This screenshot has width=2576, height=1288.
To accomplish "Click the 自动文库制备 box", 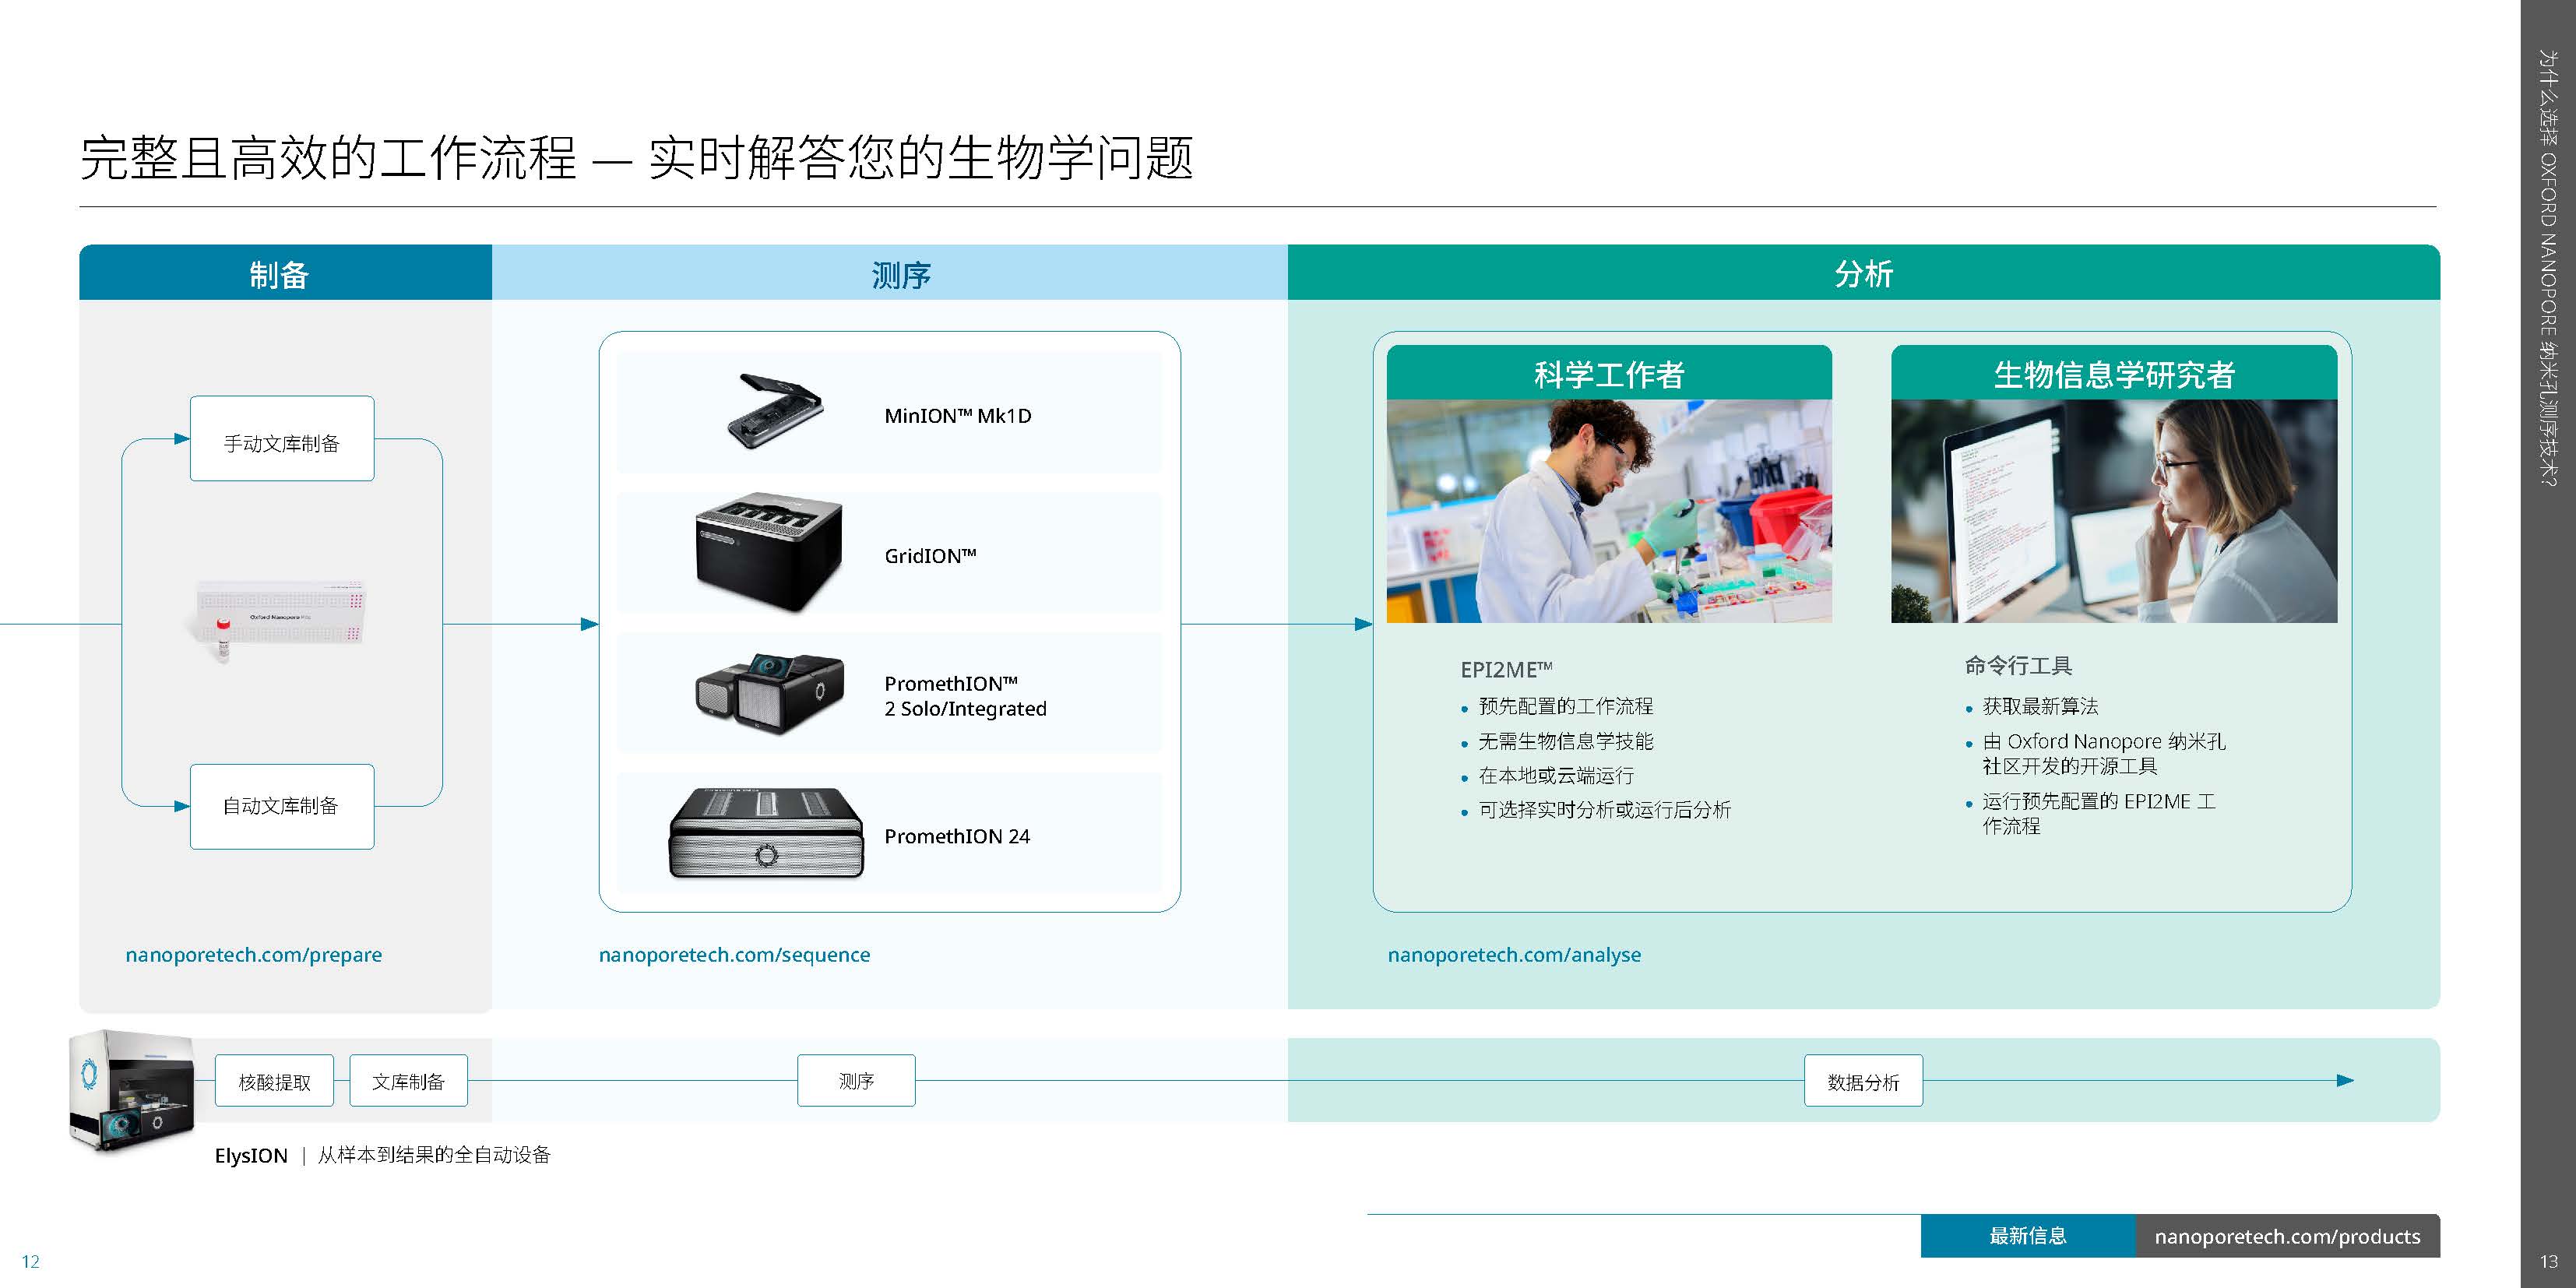I will tap(282, 807).
